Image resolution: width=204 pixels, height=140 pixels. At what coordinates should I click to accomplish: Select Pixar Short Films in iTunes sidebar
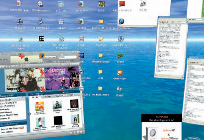point(9,115)
